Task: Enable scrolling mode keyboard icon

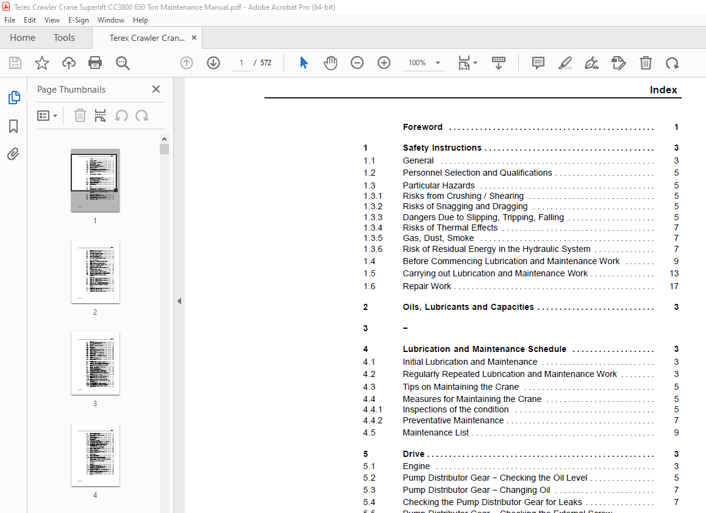Action: (x=499, y=63)
